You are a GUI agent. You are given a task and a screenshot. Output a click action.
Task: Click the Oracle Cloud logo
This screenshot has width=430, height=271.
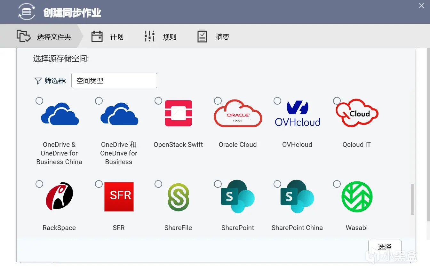click(x=238, y=114)
